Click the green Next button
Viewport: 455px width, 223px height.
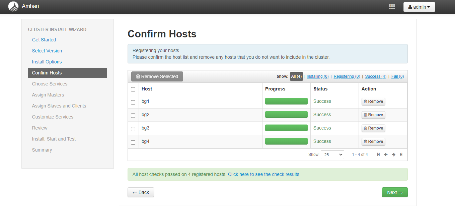tap(395, 192)
